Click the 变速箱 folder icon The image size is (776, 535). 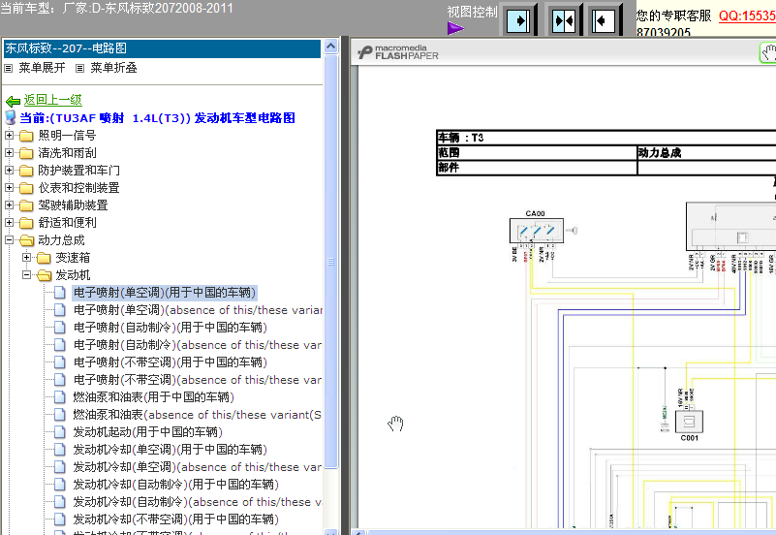click(x=44, y=258)
